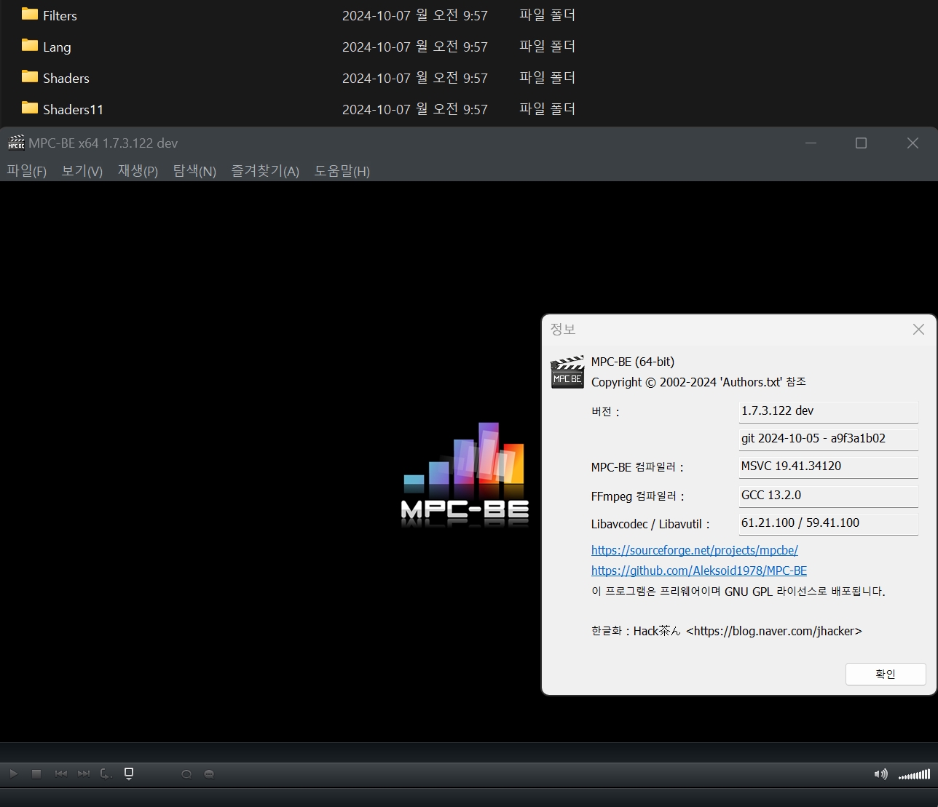Click the empty speech bubble audio icon

tap(186, 774)
